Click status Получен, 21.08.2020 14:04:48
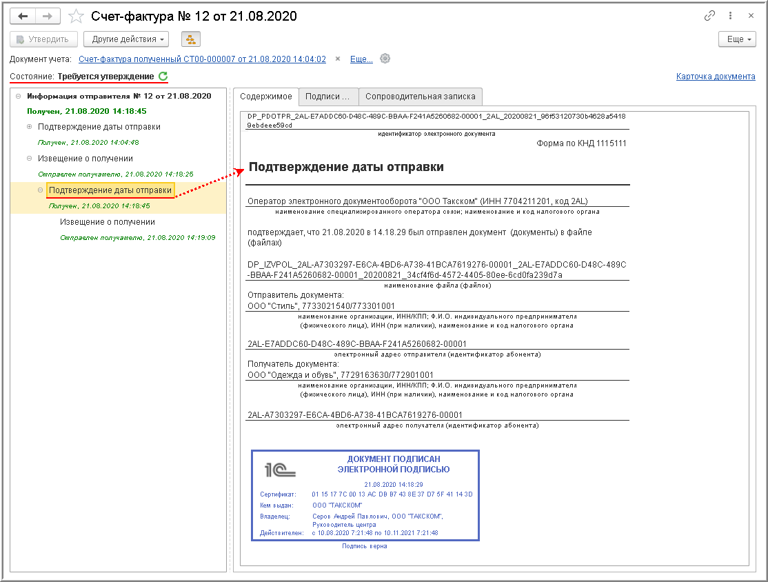The width and height of the screenshot is (768, 582). [88, 143]
